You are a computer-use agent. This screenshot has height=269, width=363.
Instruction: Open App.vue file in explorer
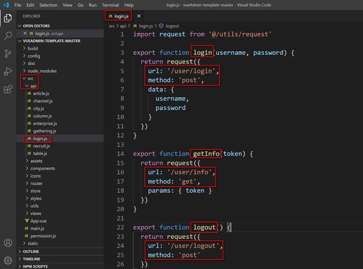pos(38,221)
